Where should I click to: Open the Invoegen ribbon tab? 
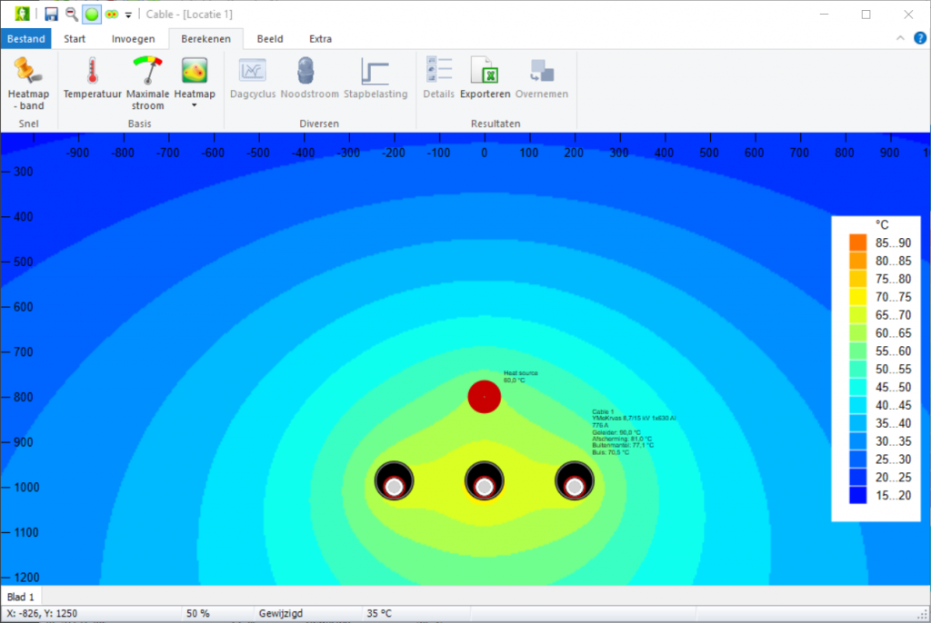click(133, 39)
